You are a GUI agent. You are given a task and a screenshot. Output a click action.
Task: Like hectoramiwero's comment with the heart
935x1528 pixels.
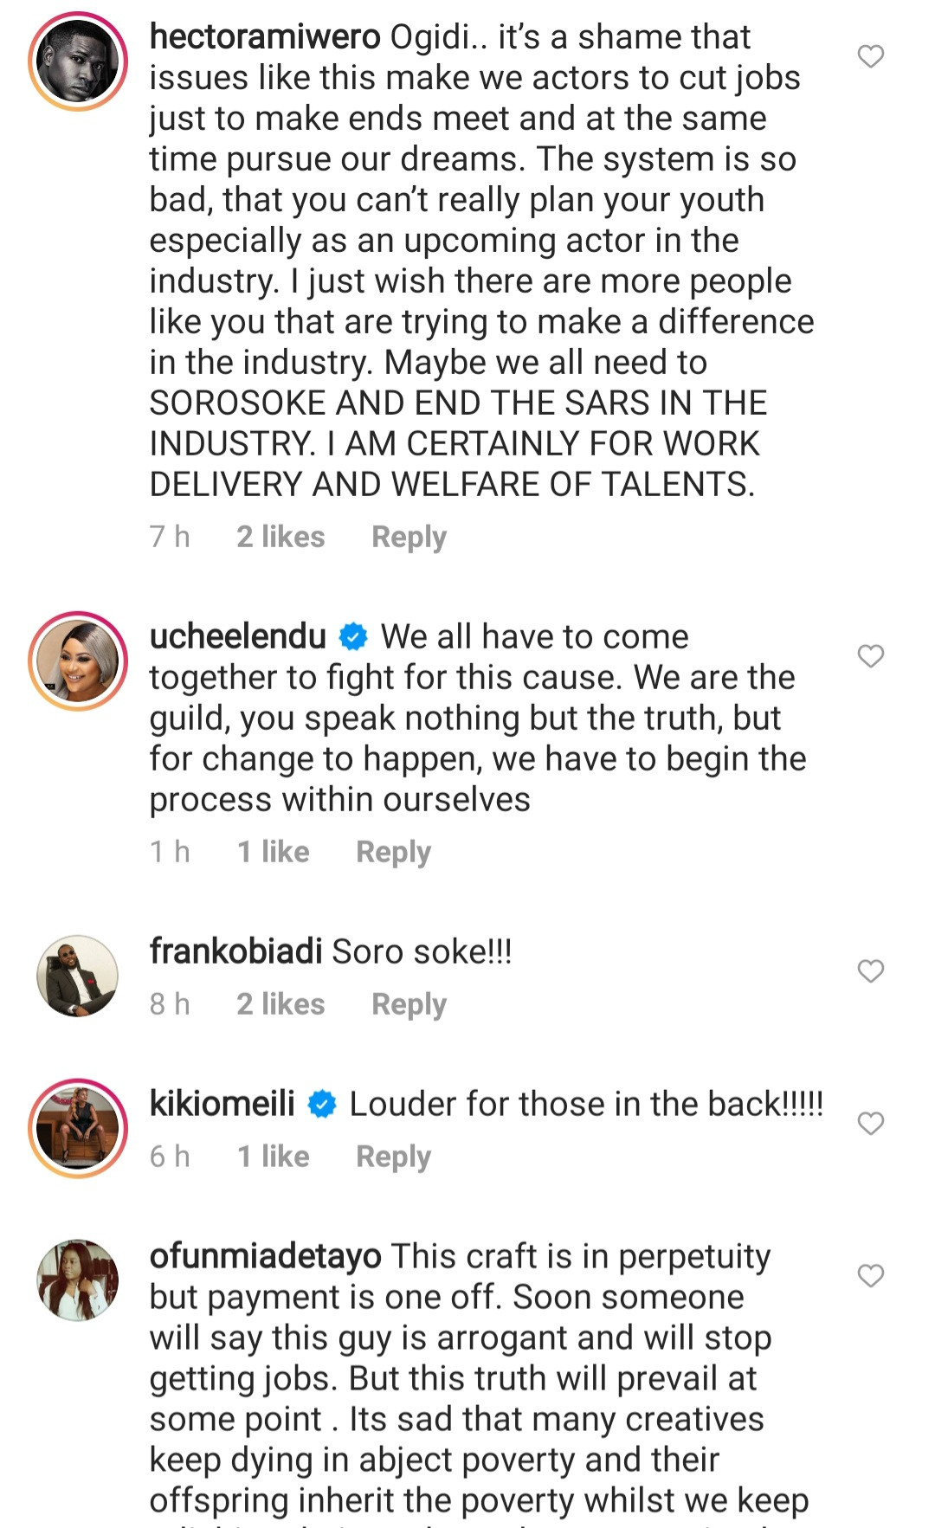pyautogui.click(x=870, y=56)
